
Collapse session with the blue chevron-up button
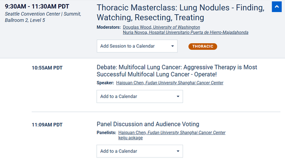[x=277, y=7]
